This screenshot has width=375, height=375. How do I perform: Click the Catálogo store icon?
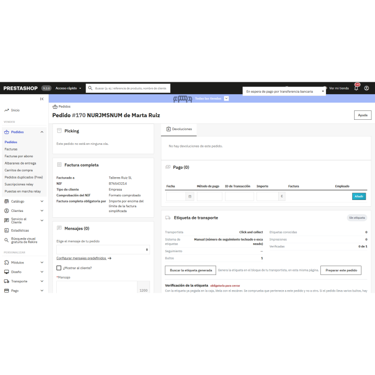click(6, 202)
